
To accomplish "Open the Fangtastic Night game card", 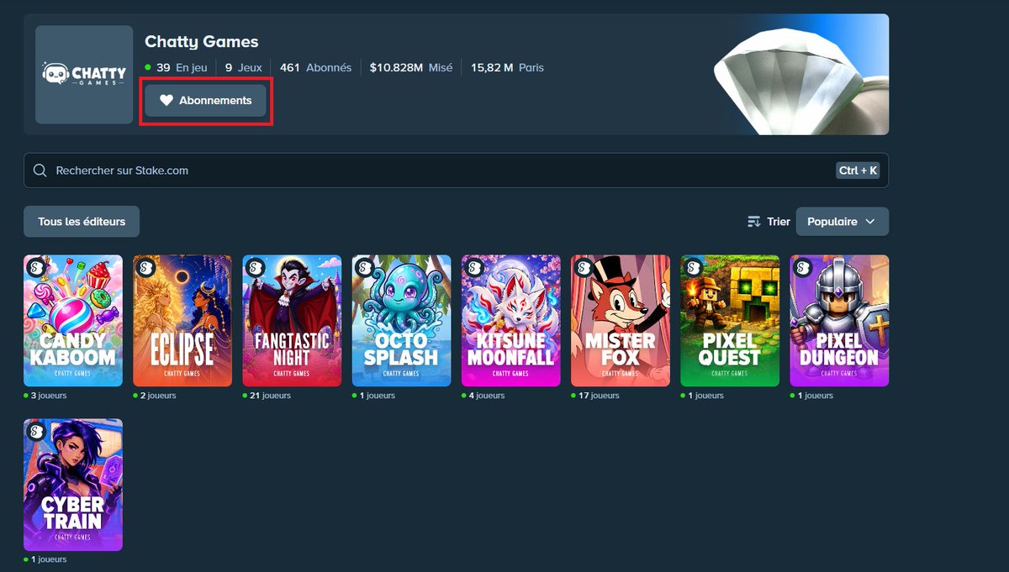I will (x=292, y=321).
